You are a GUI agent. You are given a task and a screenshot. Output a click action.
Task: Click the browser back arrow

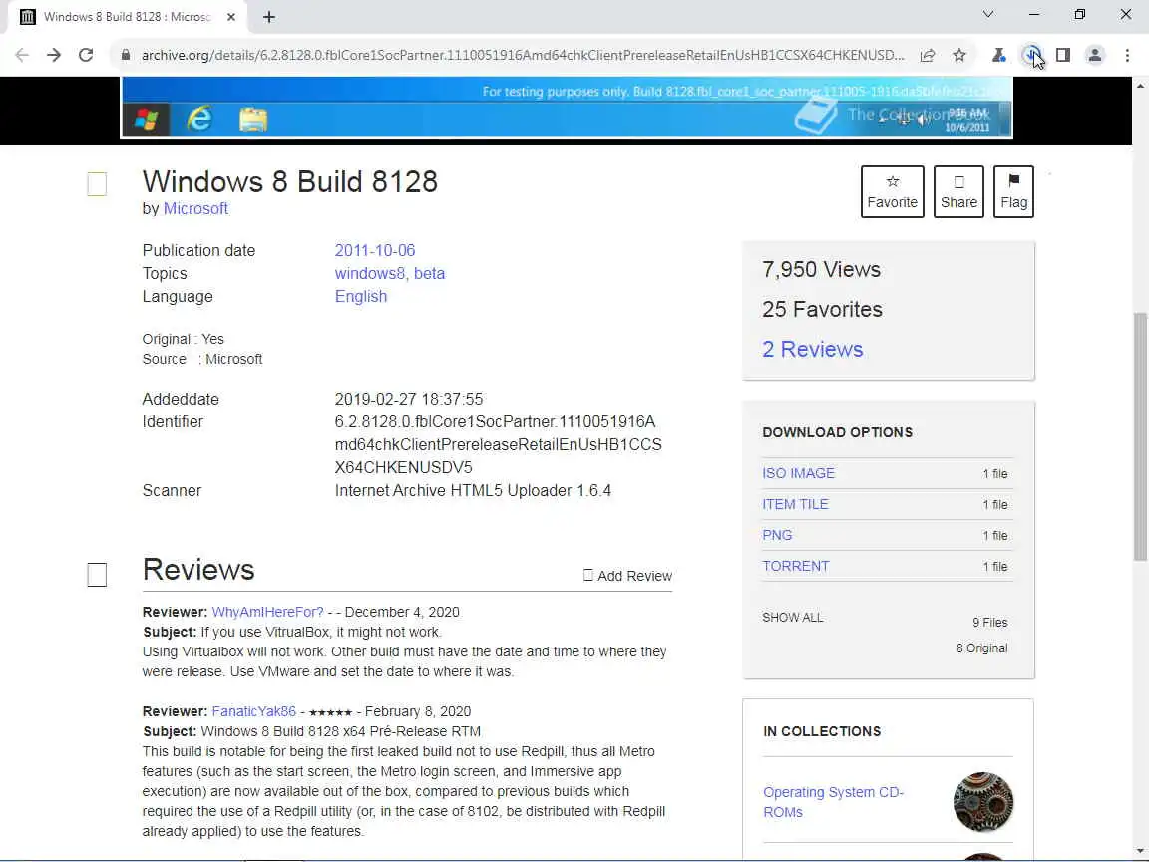point(22,55)
